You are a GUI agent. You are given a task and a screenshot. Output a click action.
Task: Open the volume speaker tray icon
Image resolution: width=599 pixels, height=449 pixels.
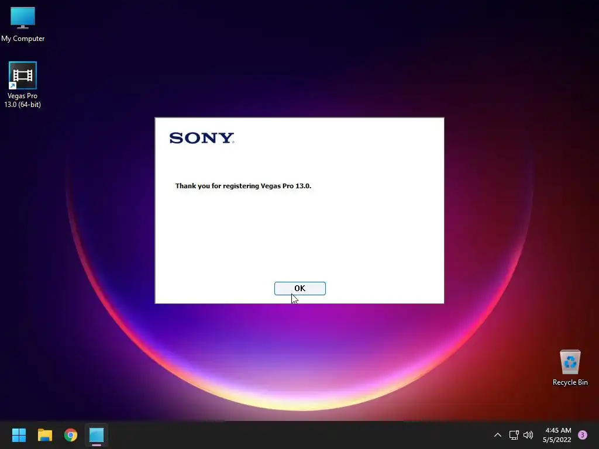[x=528, y=435]
